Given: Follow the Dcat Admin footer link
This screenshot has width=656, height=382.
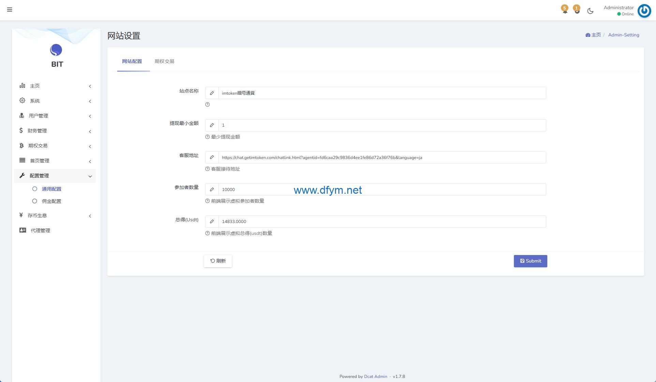Looking at the screenshot, I should click(x=376, y=377).
